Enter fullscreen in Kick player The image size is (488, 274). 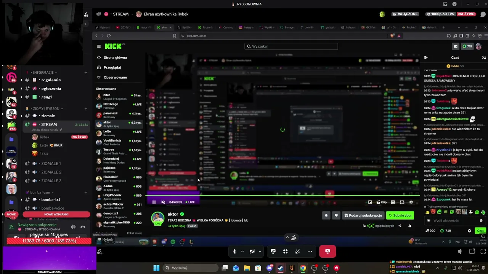tap(402, 202)
